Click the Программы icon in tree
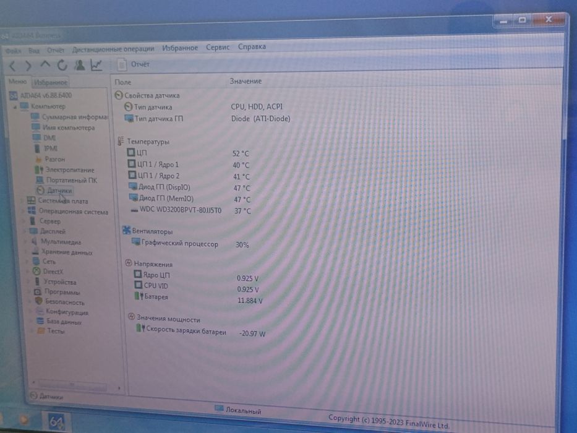Image resolution: width=577 pixels, height=433 pixels. [38, 292]
